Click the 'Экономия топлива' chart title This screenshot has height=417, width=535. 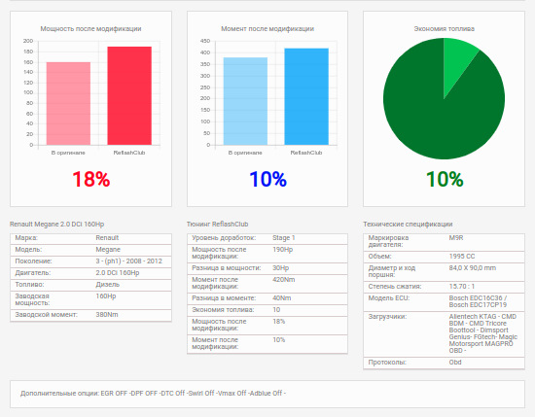445,28
